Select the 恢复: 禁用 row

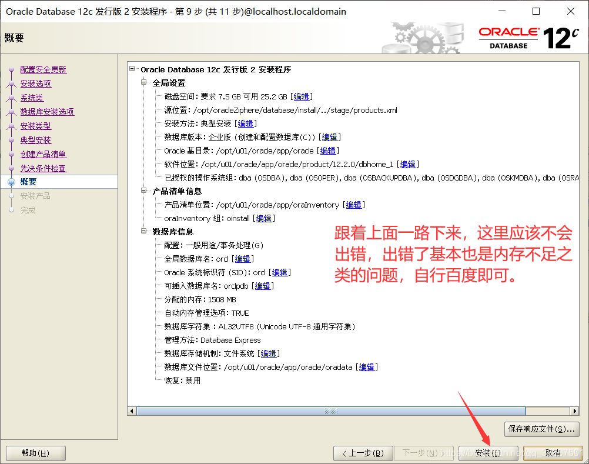click(x=182, y=381)
